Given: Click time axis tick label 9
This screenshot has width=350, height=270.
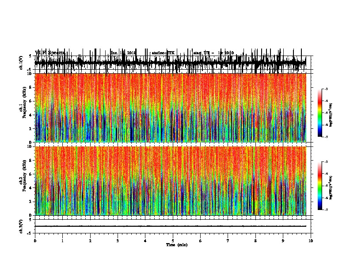Looking at the screenshot, I should 283,241.
